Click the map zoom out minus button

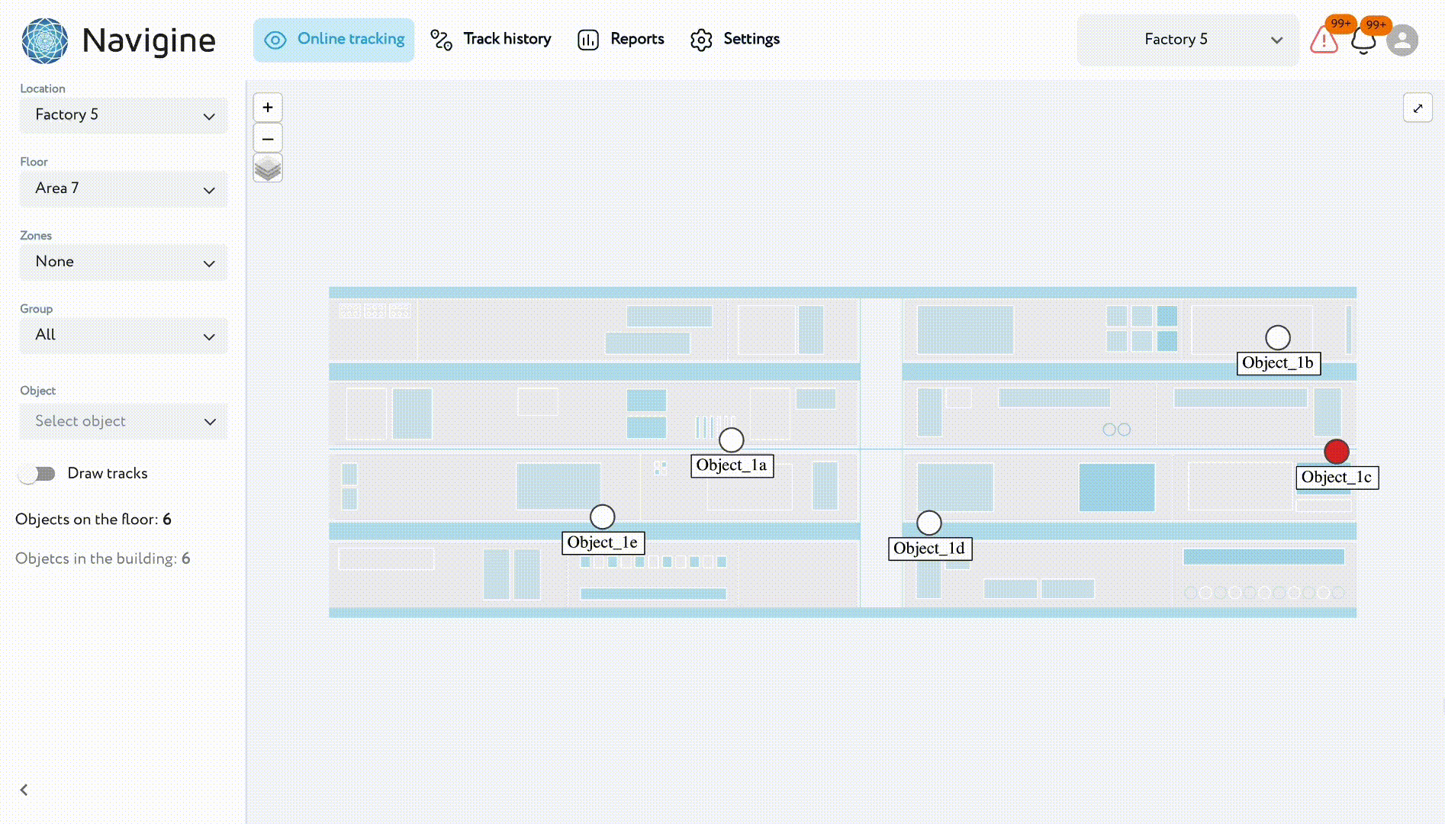[268, 139]
